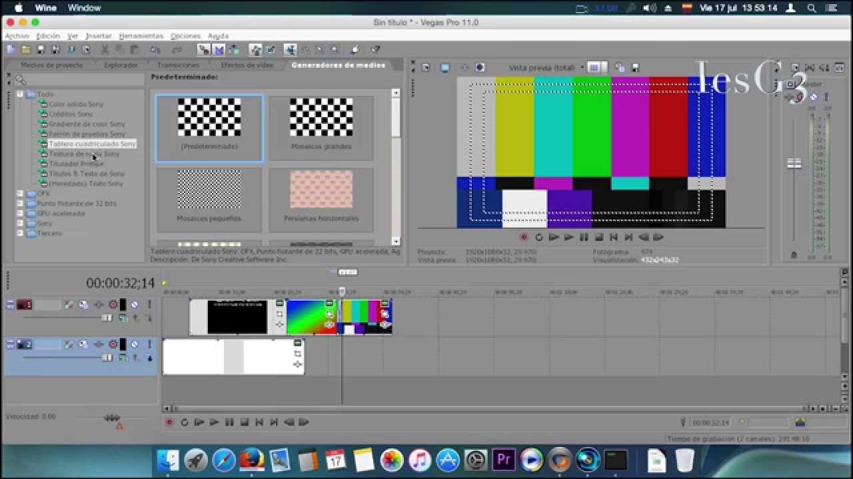Viewport: 853px width, 479px height.
Task: Open Premiere Pro from the Dock
Action: click(x=504, y=460)
